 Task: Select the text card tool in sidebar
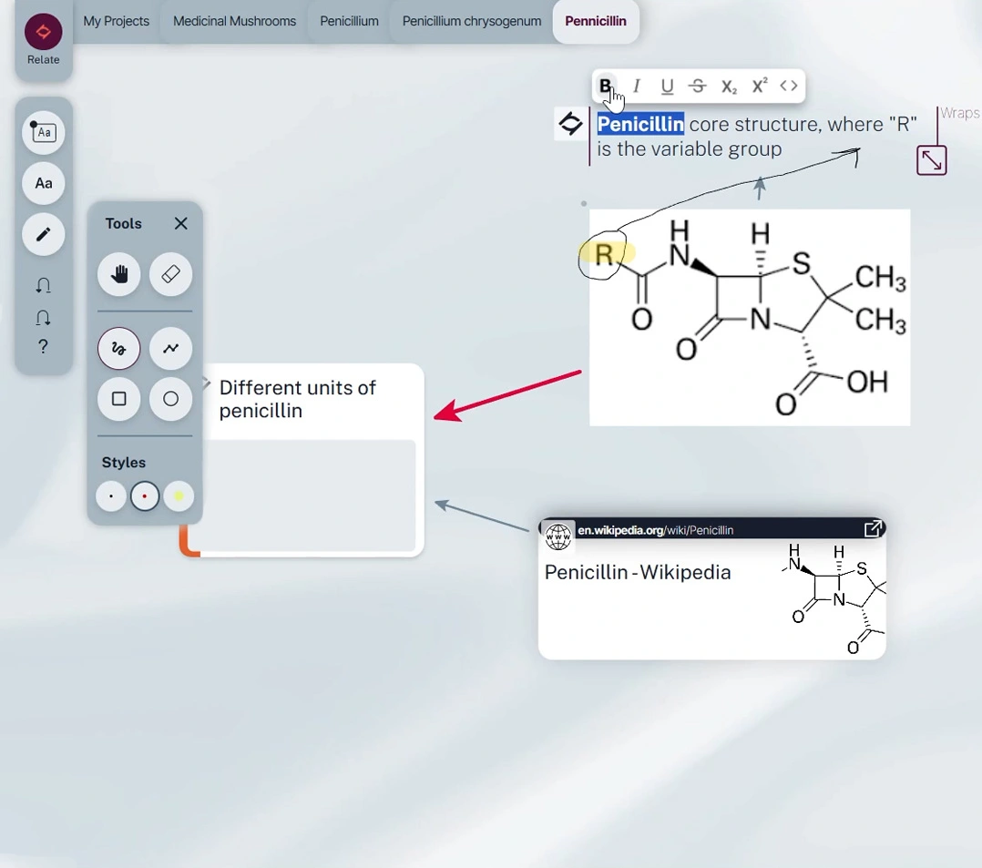click(43, 133)
